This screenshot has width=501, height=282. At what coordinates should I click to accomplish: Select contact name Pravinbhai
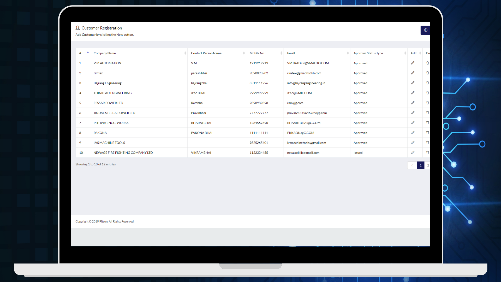point(198,113)
